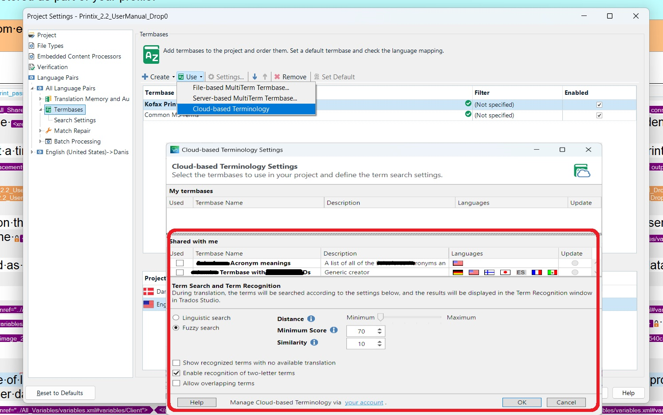The width and height of the screenshot is (663, 415).
Task: Click the cloud terminology icon in dialog header
Action: click(582, 171)
